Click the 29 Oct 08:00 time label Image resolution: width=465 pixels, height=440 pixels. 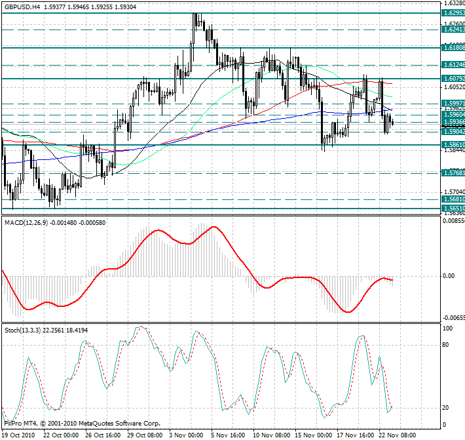145,435
